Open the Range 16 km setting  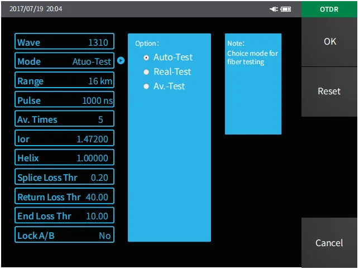[64, 80]
